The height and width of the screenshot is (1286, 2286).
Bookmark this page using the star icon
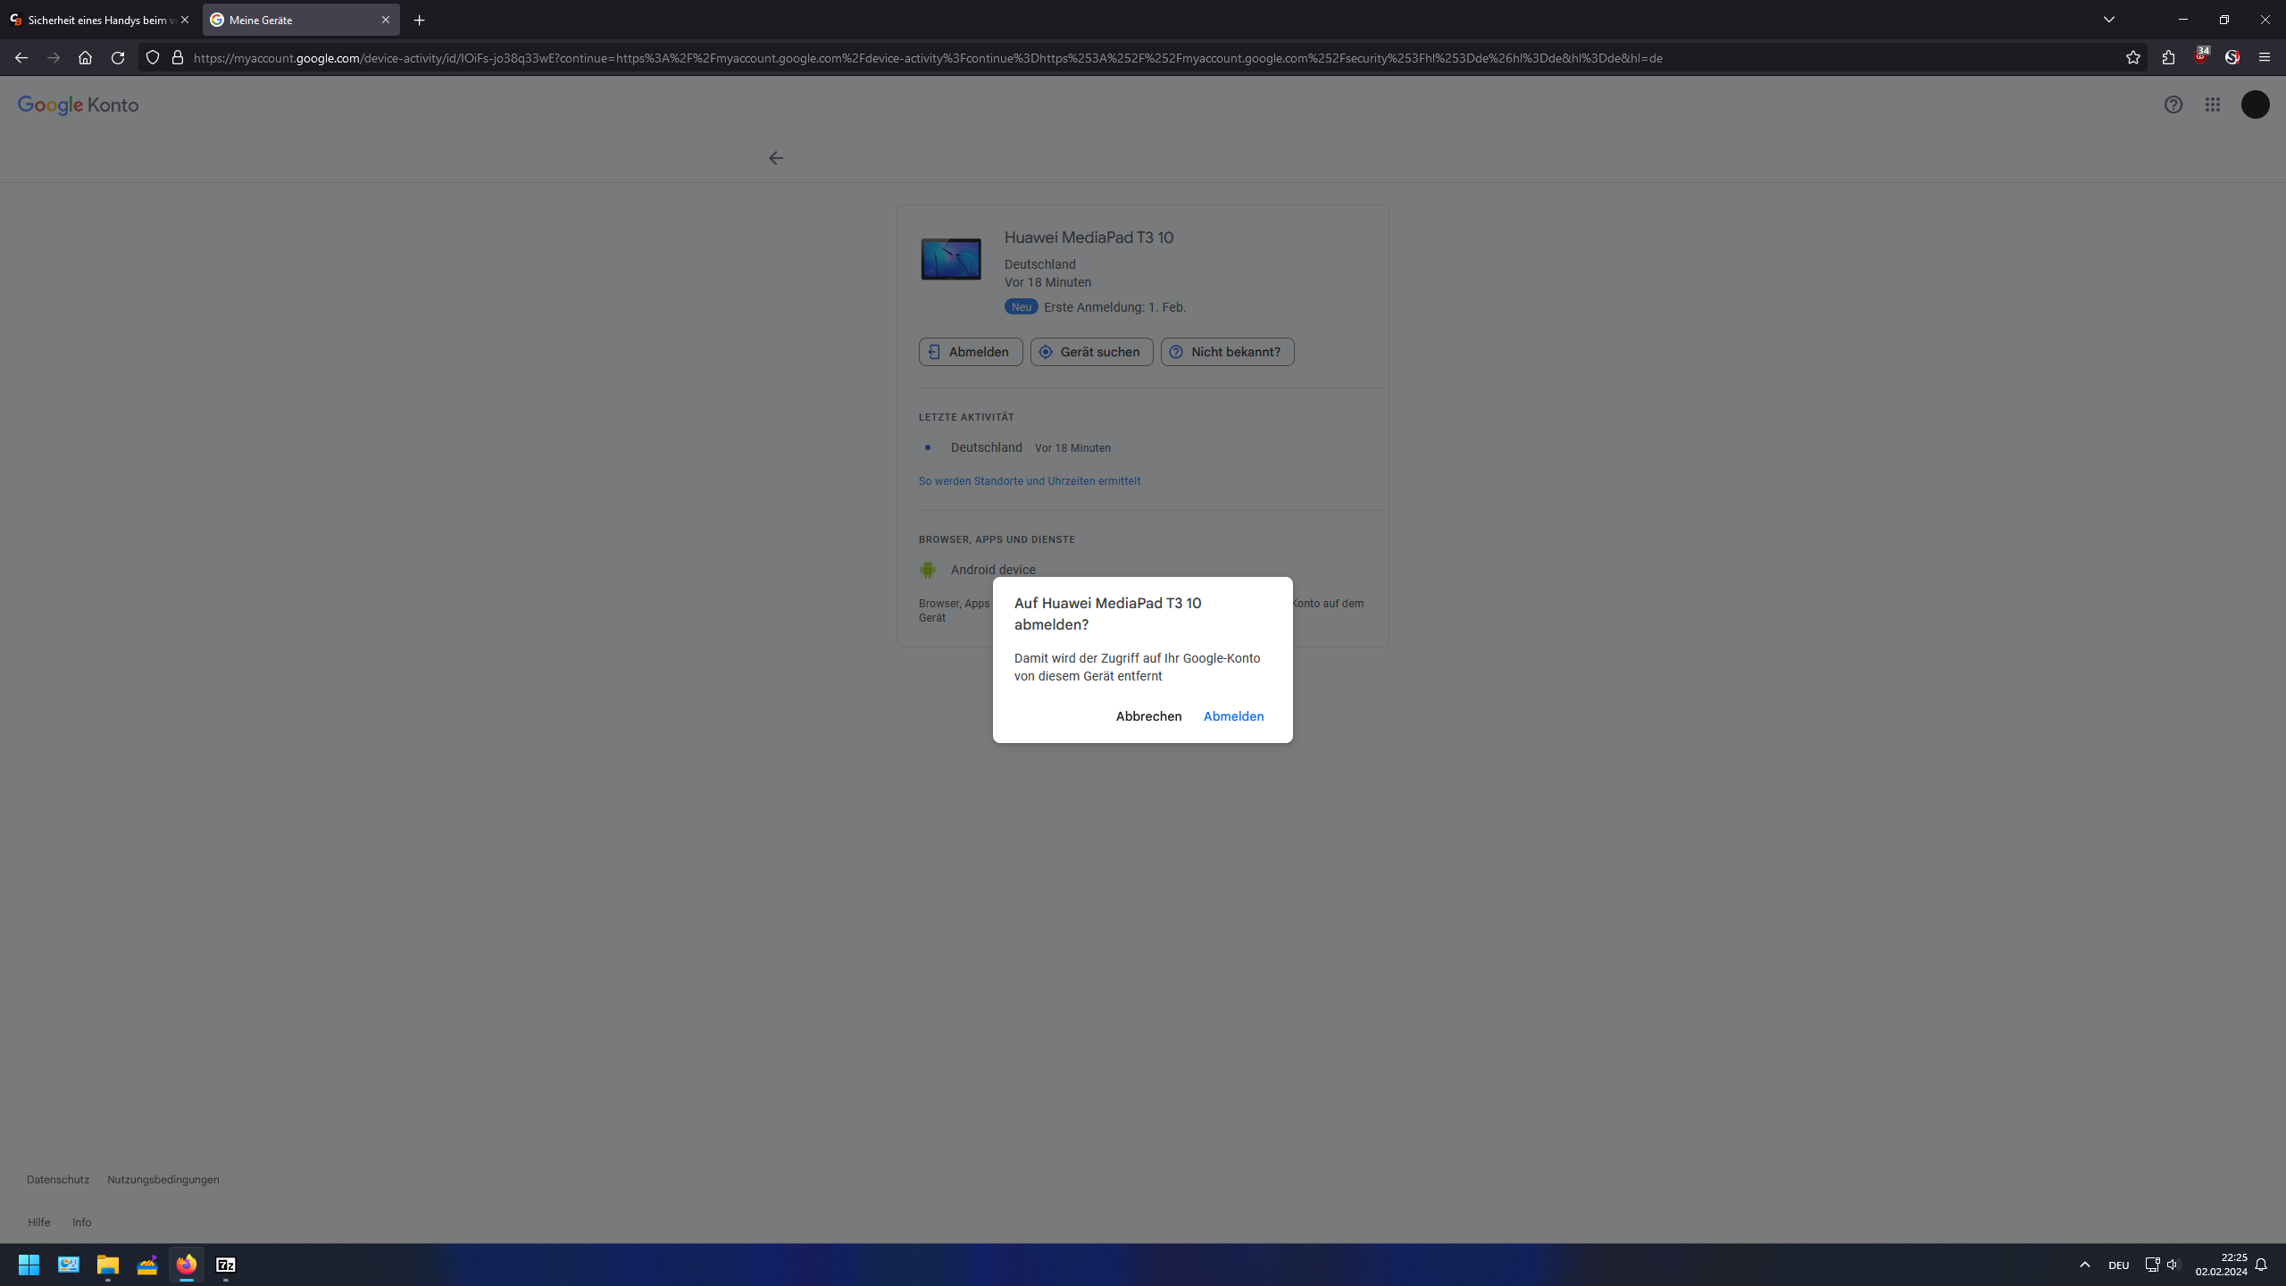click(2133, 57)
